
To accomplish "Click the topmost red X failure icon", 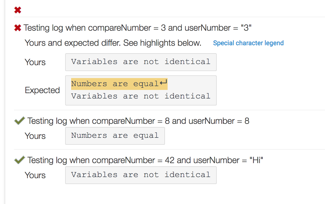I will click(x=18, y=10).
